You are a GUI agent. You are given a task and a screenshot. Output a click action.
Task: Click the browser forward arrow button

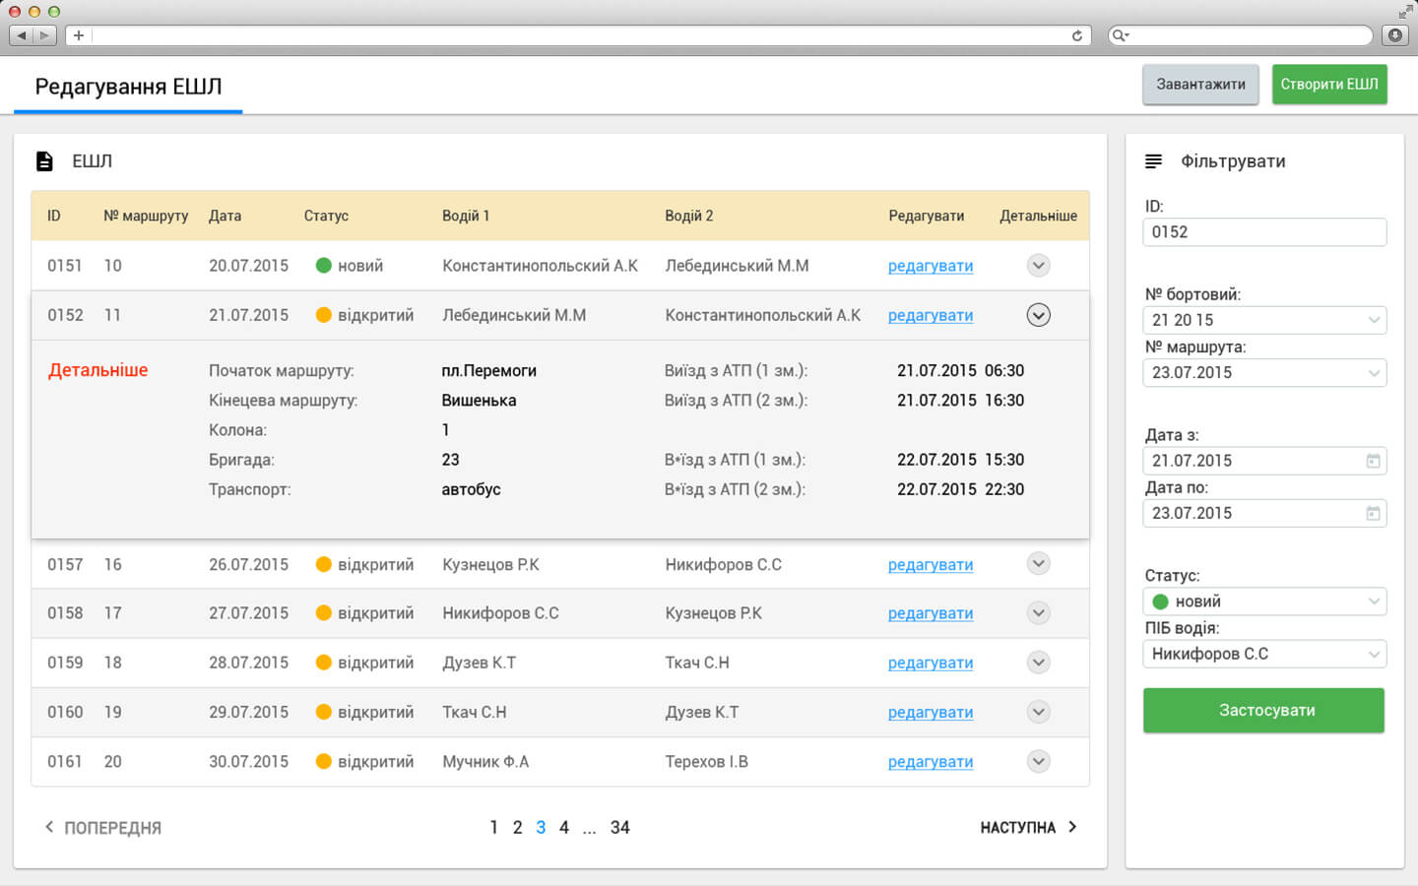pos(45,35)
